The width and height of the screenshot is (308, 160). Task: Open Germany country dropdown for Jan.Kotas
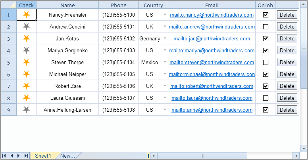[x=165, y=38]
